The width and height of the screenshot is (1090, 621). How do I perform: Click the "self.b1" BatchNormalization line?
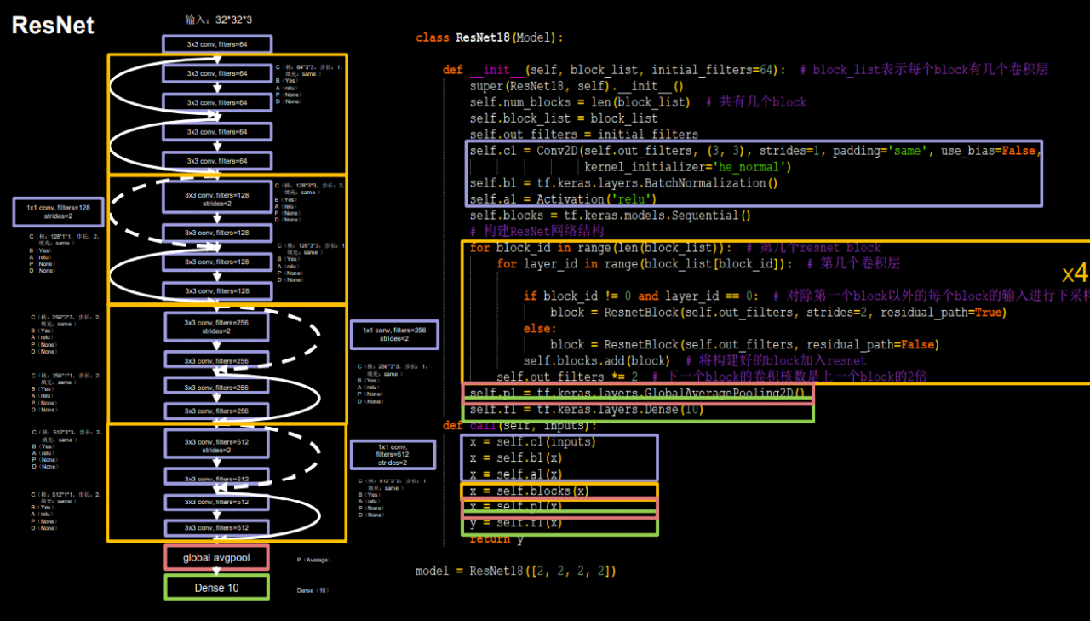[623, 183]
